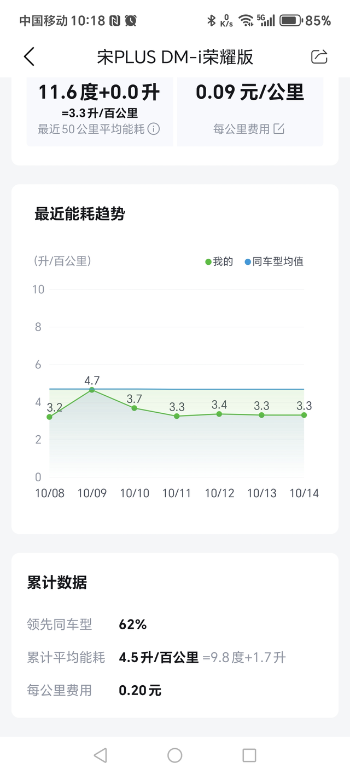350x774 pixels.
Task: Tap the 10/14 data point on chart
Action: 304,415
